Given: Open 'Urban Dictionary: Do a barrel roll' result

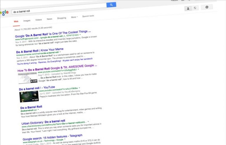Looking at the screenshot, I should click(43, 122).
